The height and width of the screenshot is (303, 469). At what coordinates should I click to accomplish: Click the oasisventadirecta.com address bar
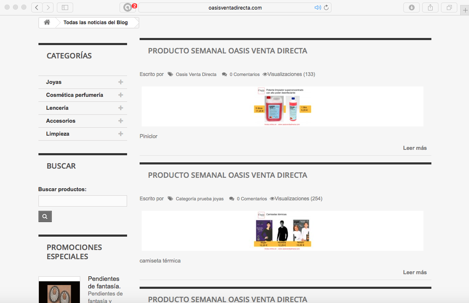click(235, 8)
